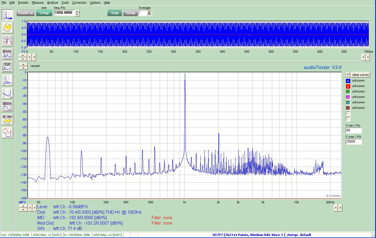The image size is (376, 238).
Task: Edit the X max / Hz field
Action: coord(354,141)
